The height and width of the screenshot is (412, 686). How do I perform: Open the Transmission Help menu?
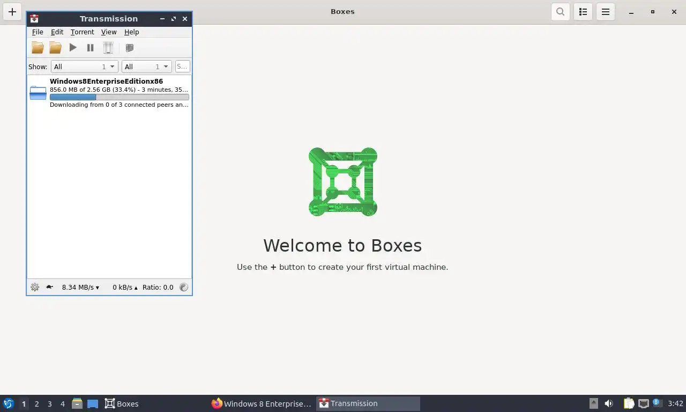tap(131, 32)
